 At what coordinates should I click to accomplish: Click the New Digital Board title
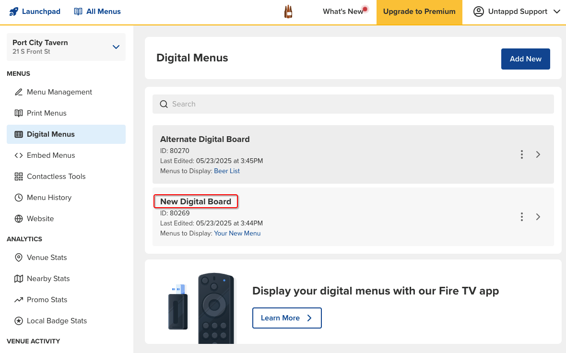pyautogui.click(x=196, y=201)
